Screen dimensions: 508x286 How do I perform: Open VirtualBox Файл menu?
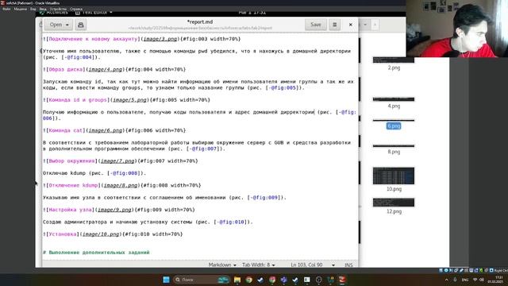(x=6, y=9)
